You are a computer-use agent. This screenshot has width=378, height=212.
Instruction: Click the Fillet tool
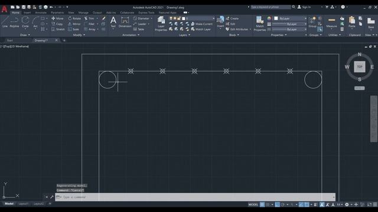89,24
